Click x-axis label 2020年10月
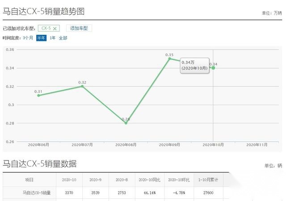 (x=213, y=145)
